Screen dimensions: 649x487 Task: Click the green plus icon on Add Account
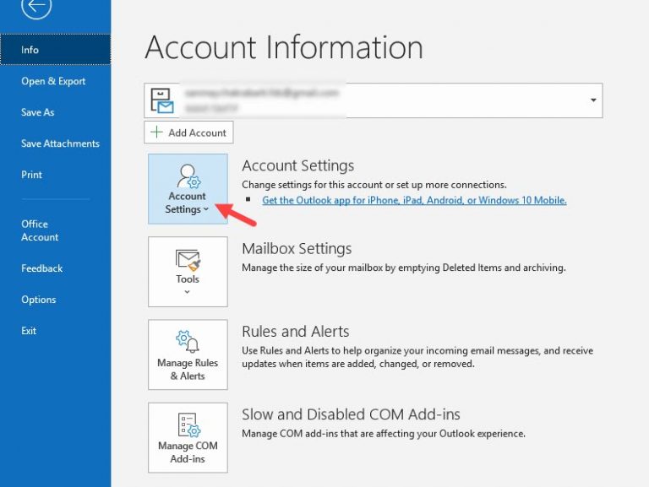click(156, 133)
